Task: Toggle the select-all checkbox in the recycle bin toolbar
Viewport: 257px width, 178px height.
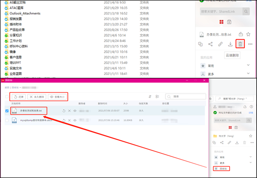Action: pyautogui.click(x=7, y=97)
